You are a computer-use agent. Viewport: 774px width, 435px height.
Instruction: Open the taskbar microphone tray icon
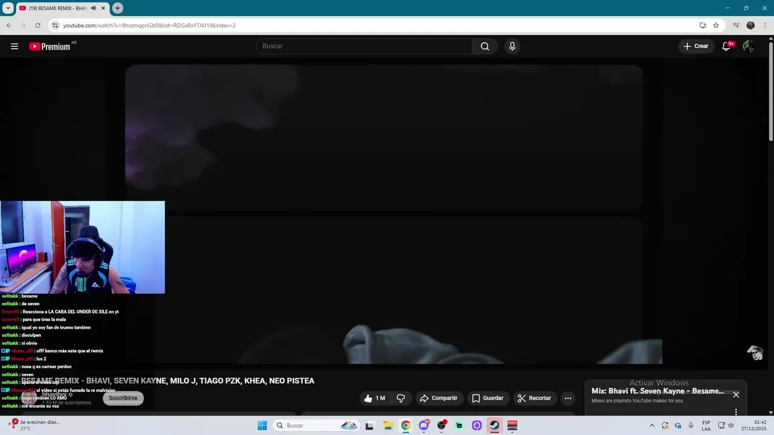pyautogui.click(x=691, y=425)
